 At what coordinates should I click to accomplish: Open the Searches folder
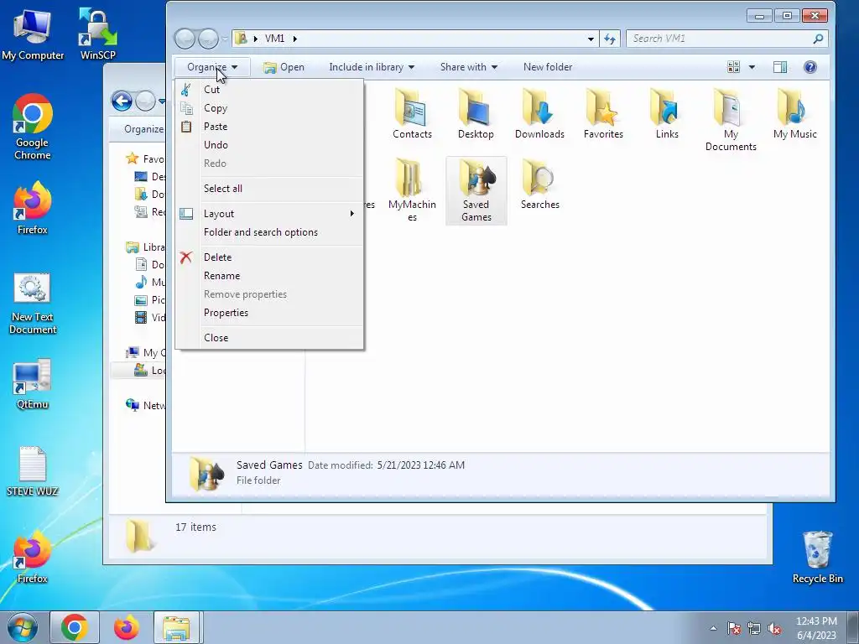pos(539,184)
